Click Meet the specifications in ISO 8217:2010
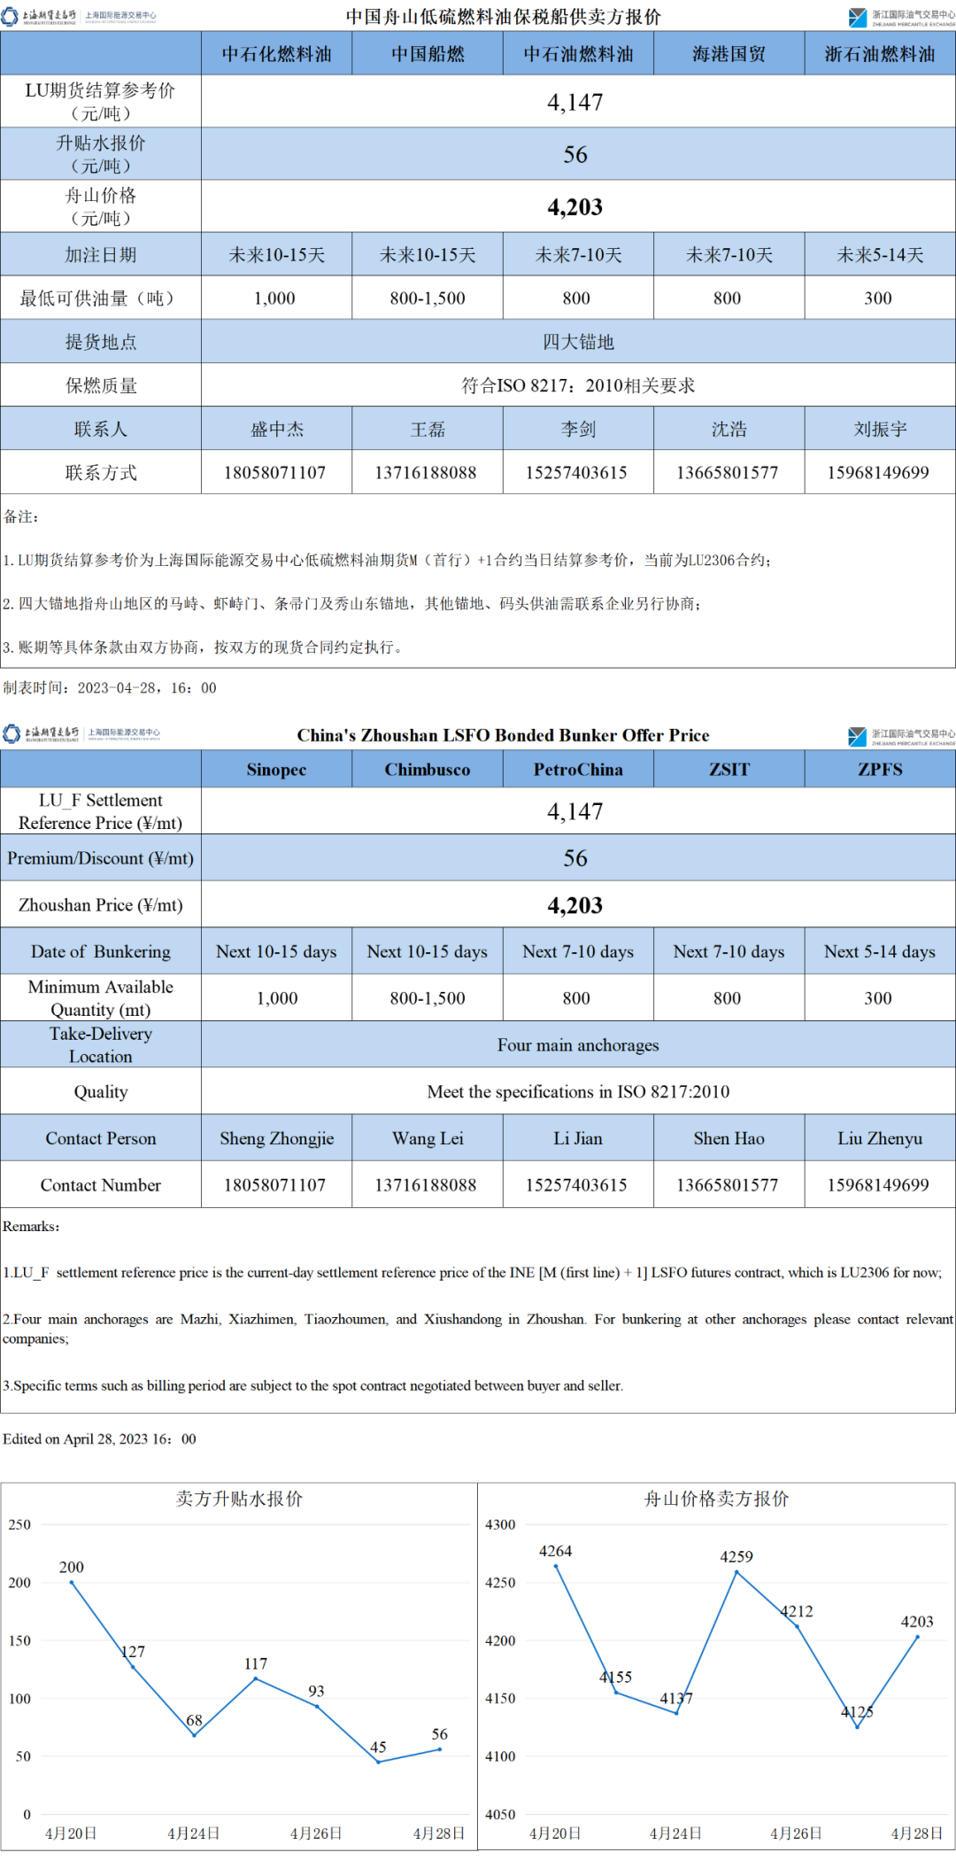 tap(578, 1092)
